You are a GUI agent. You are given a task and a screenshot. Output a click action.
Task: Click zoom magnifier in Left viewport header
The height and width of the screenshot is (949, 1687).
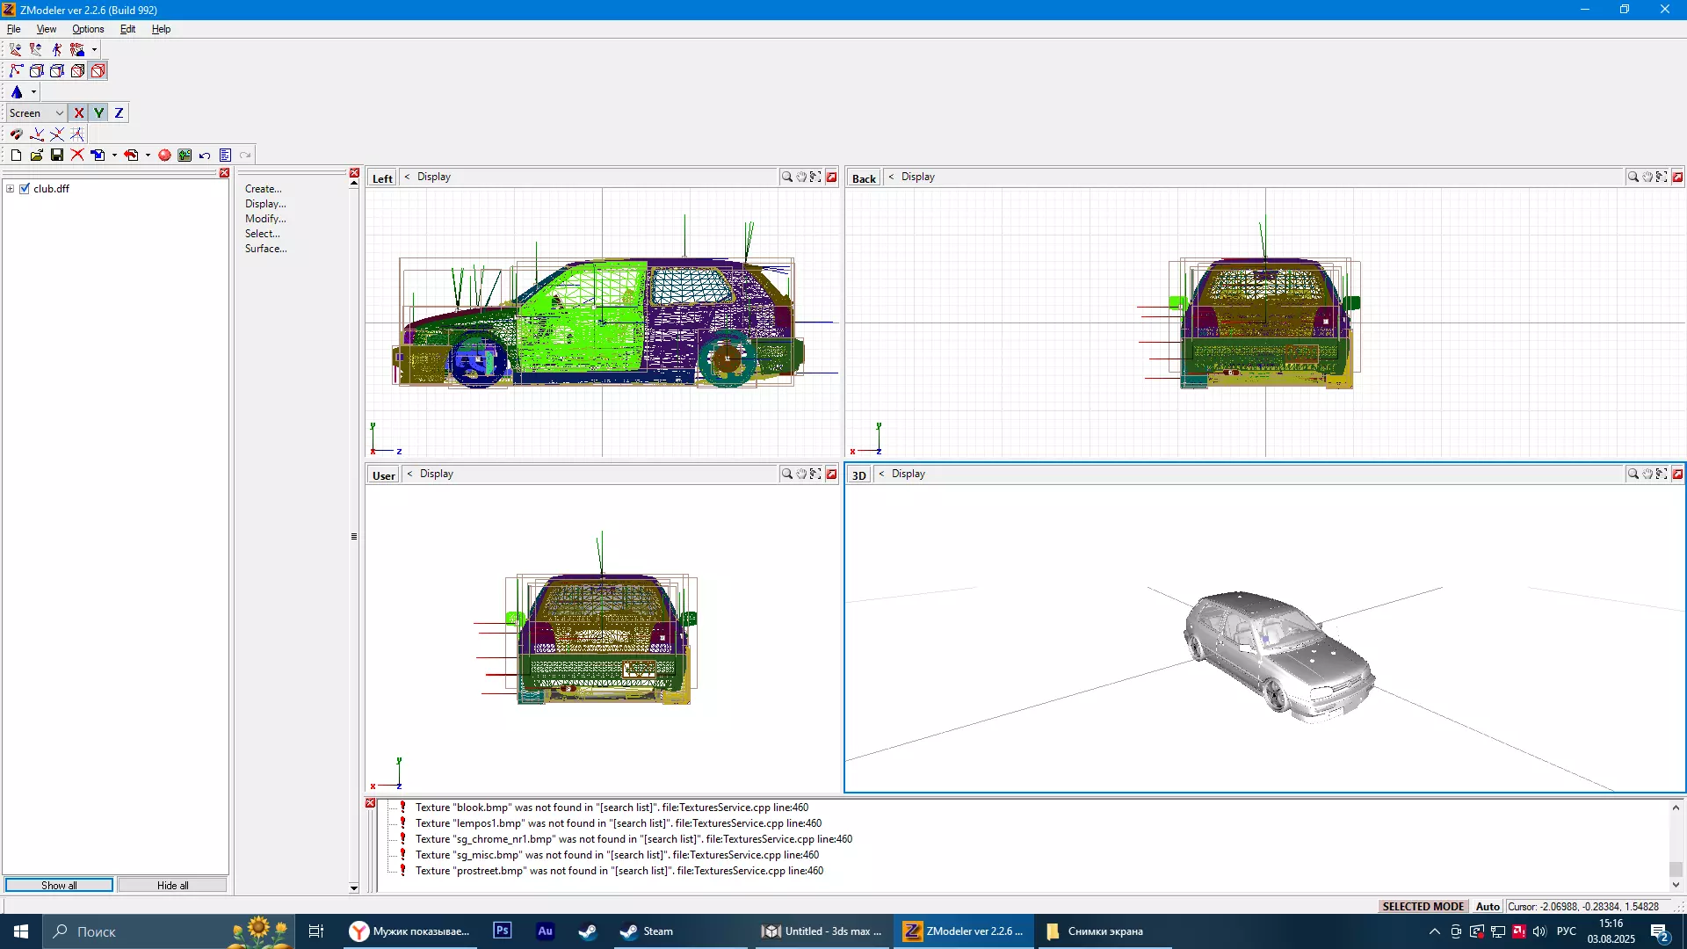pyautogui.click(x=786, y=177)
